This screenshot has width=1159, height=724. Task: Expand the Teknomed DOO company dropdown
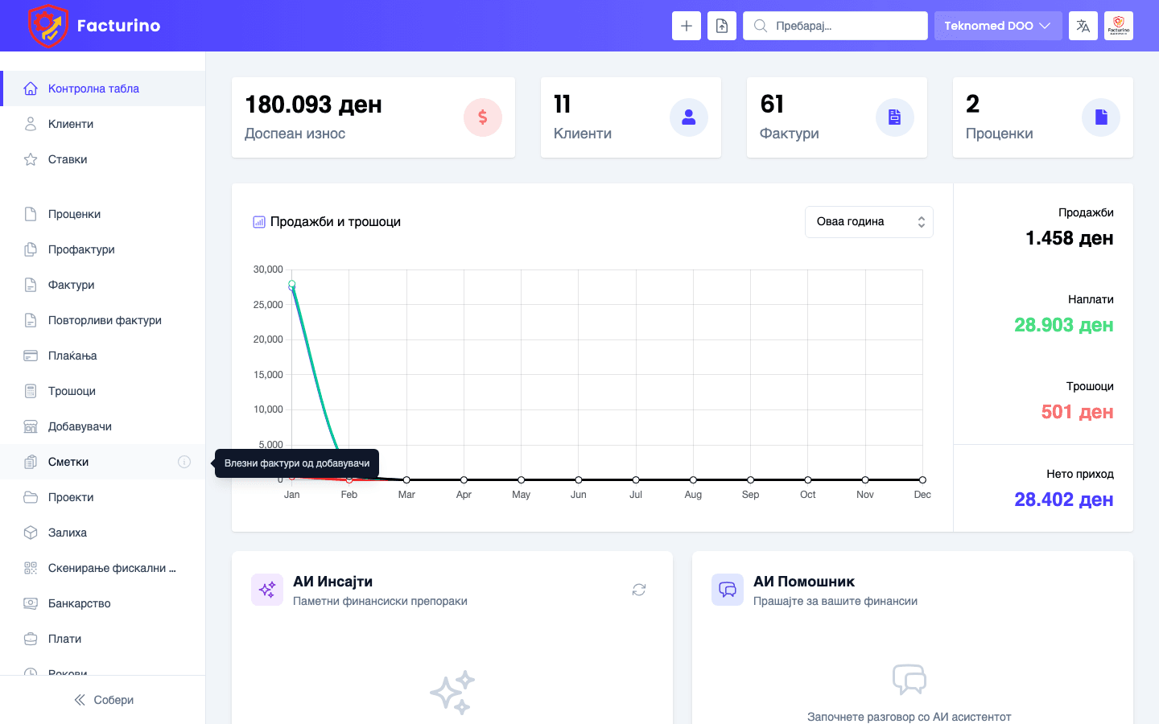(x=997, y=26)
